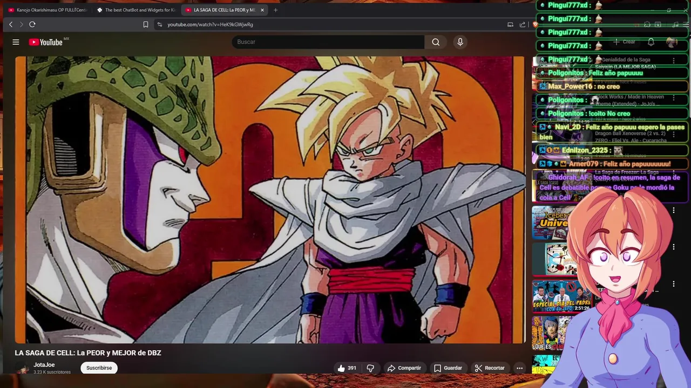
Task: Share this page via address bar icon
Action: 523,24
